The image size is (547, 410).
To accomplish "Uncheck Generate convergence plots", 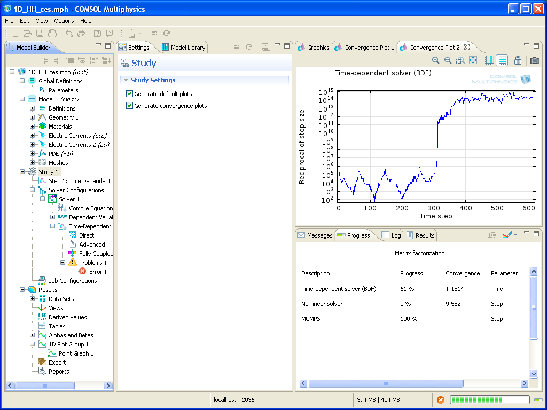I will point(129,106).
